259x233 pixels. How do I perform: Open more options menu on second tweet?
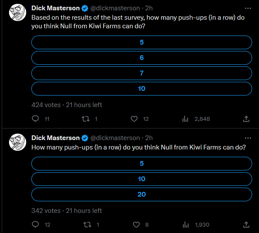247,138
